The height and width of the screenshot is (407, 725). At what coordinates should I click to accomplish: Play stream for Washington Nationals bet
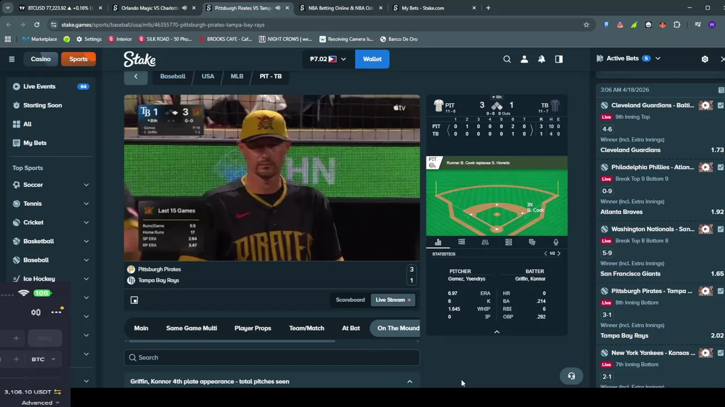705,229
